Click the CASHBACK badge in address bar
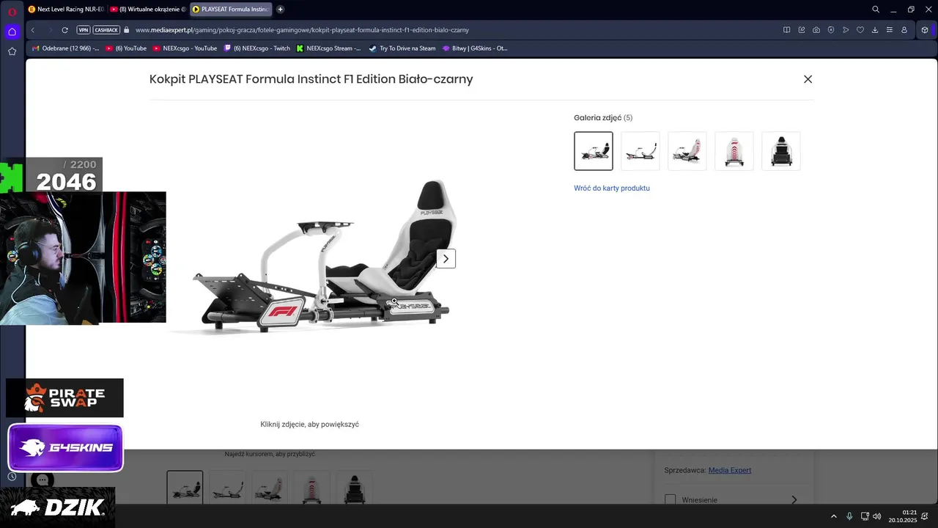 106,30
